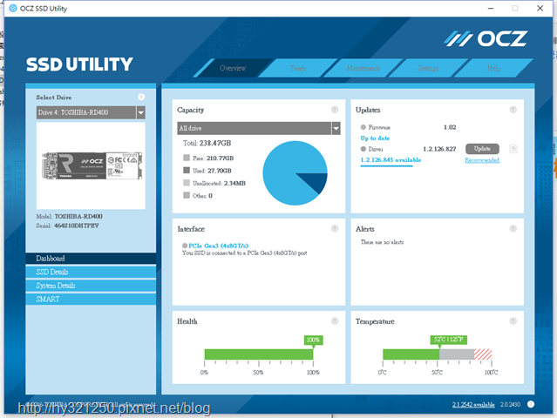Open the Temperature panel help icon
This screenshot has width=557, height=418.
click(513, 321)
